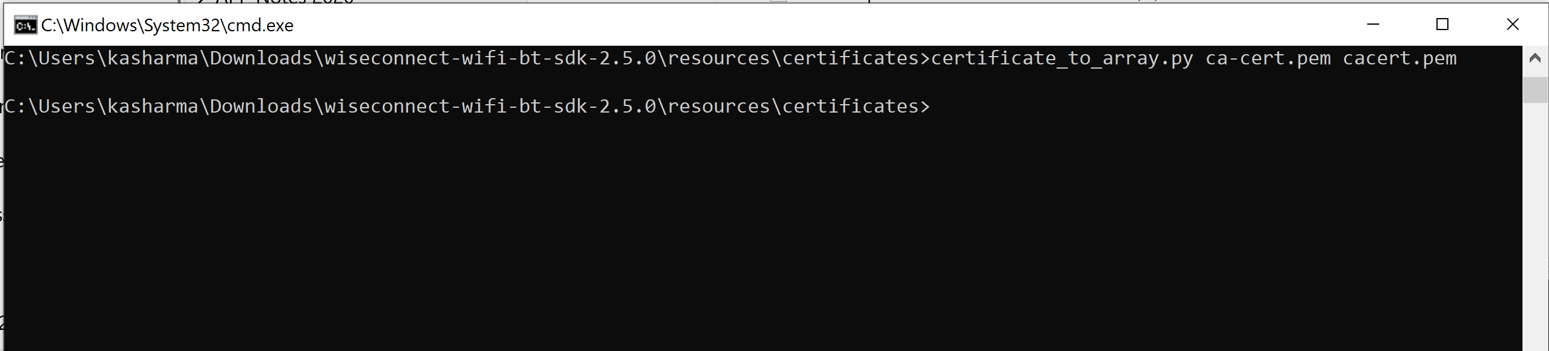The height and width of the screenshot is (351, 1549).
Task: Click the title text C:\Windows\System32\cmd.exe
Action: [167, 25]
